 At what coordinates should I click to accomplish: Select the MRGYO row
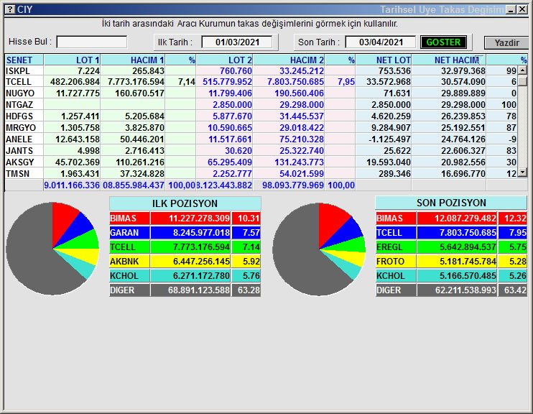(261, 128)
